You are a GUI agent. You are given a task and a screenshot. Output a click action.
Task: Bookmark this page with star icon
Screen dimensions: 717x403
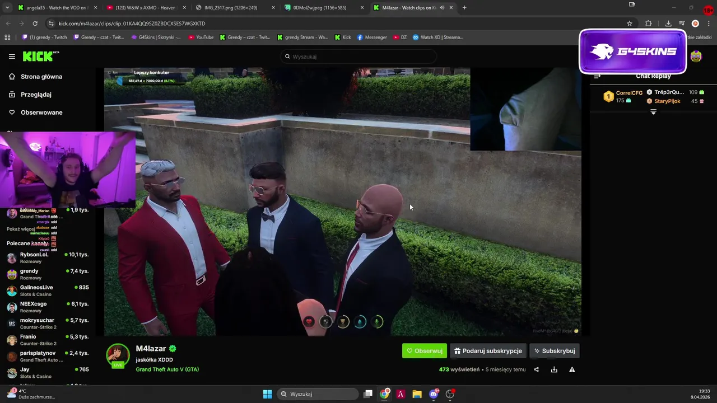(630, 24)
